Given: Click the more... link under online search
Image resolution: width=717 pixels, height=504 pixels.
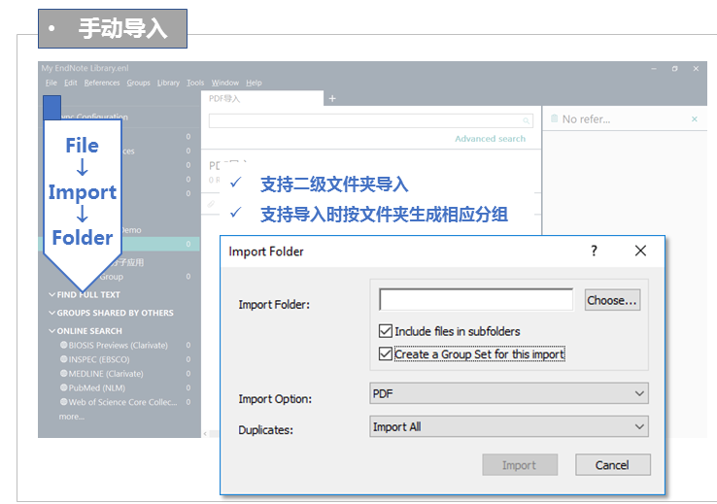Looking at the screenshot, I should point(71,417).
